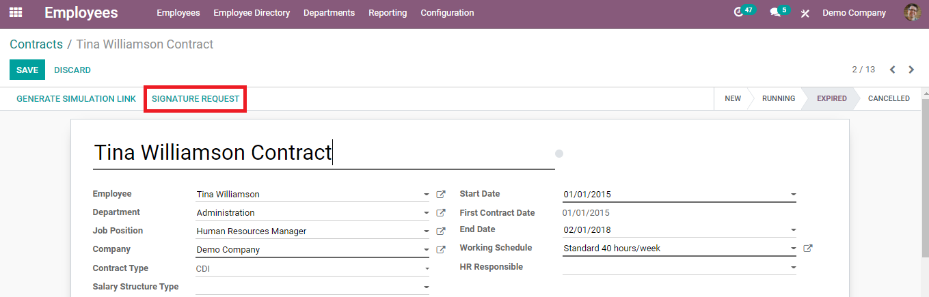Image resolution: width=929 pixels, height=297 pixels.
Task: Go to the previous contract record arrow
Action: point(892,70)
